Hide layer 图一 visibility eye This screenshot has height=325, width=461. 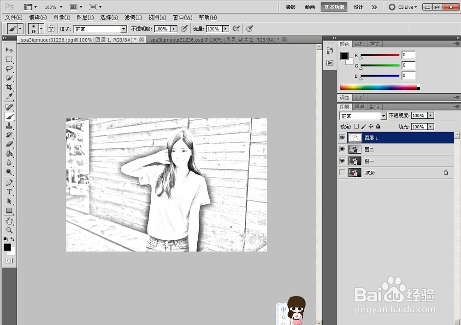tap(342, 161)
